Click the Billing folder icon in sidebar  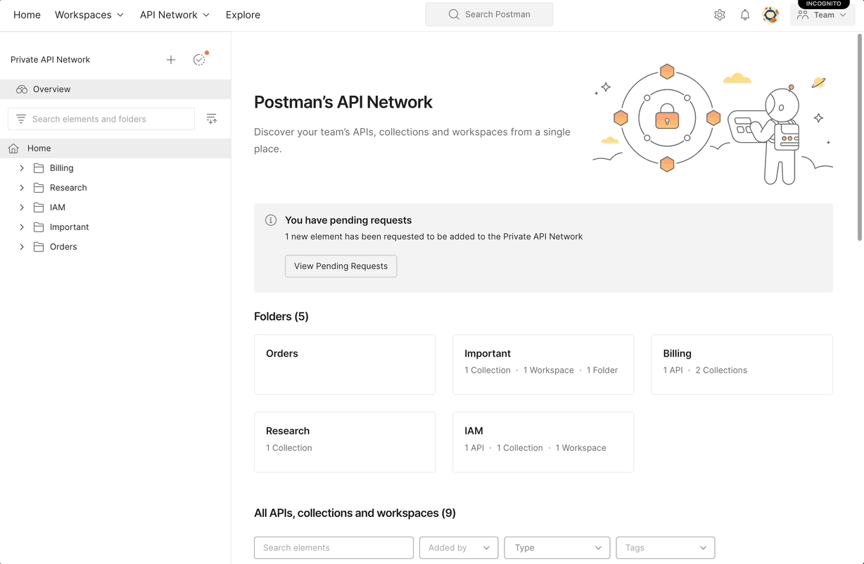(37, 168)
